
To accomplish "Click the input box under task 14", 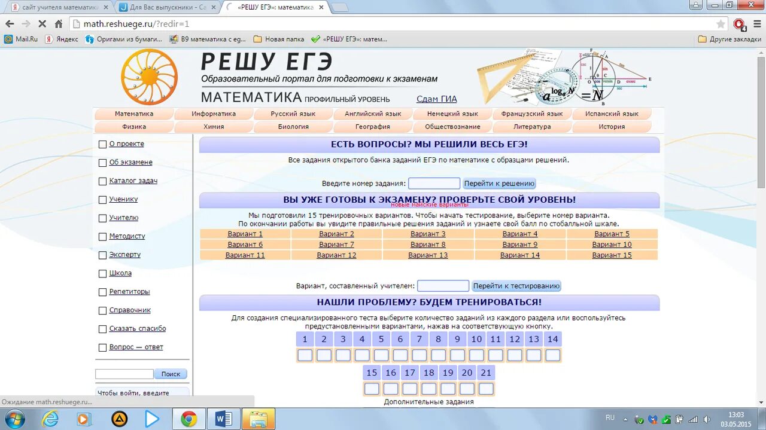I will coord(552,355).
